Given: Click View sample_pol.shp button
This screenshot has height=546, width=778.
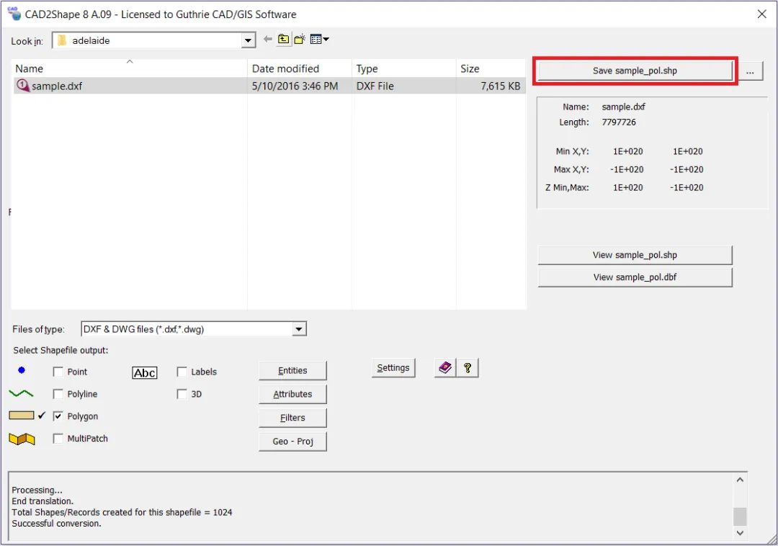Looking at the screenshot, I should pyautogui.click(x=635, y=255).
